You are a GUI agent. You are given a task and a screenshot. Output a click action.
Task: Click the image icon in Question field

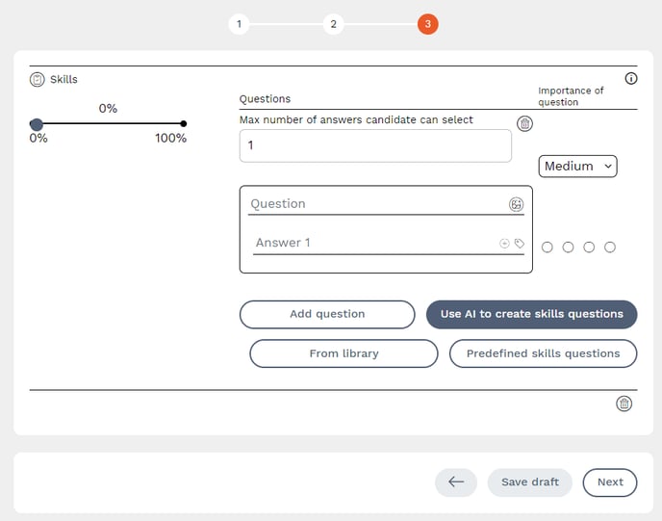coord(517,204)
